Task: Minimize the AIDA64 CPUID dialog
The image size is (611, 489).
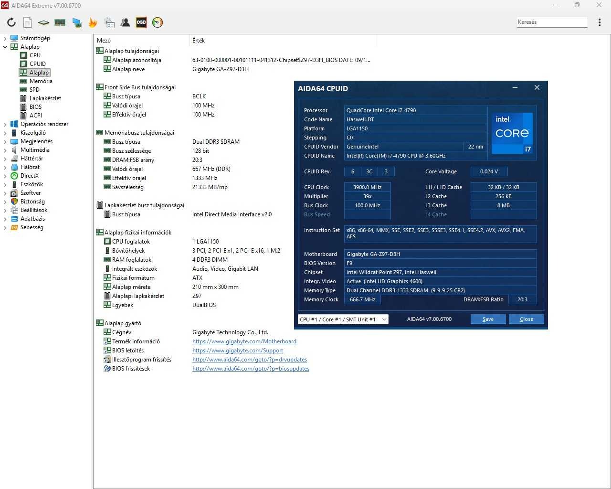Action: pos(515,88)
